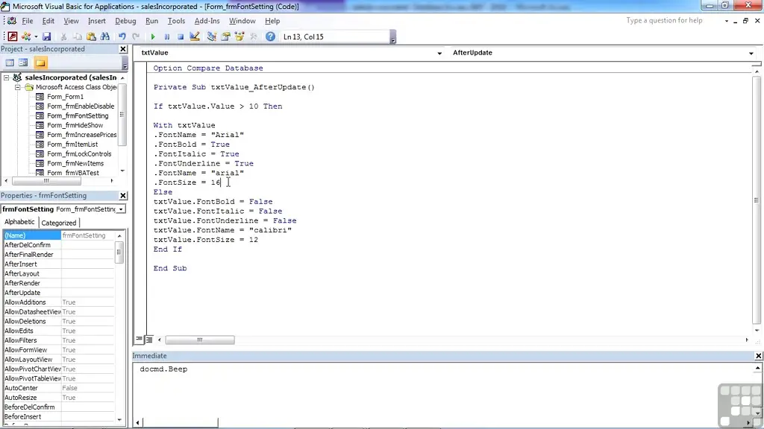Select Form_Form1 in project tree

[x=65, y=96]
